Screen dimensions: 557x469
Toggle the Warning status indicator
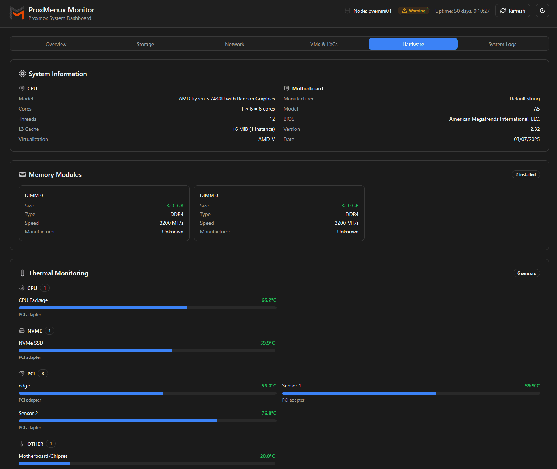point(413,11)
